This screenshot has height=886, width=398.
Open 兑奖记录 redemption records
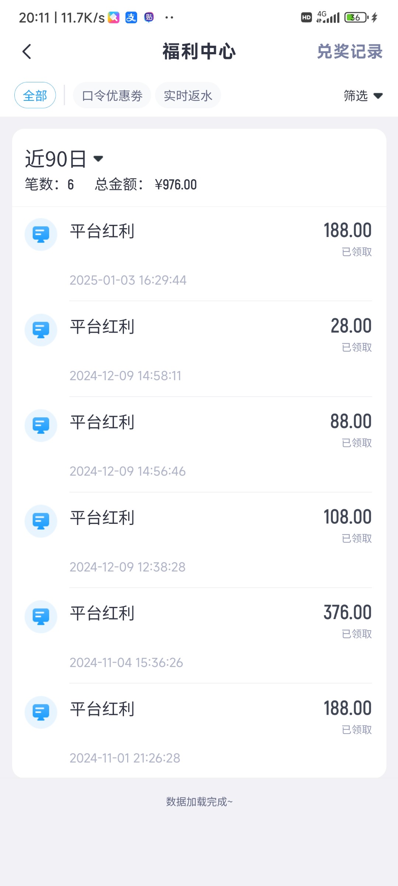click(x=349, y=51)
